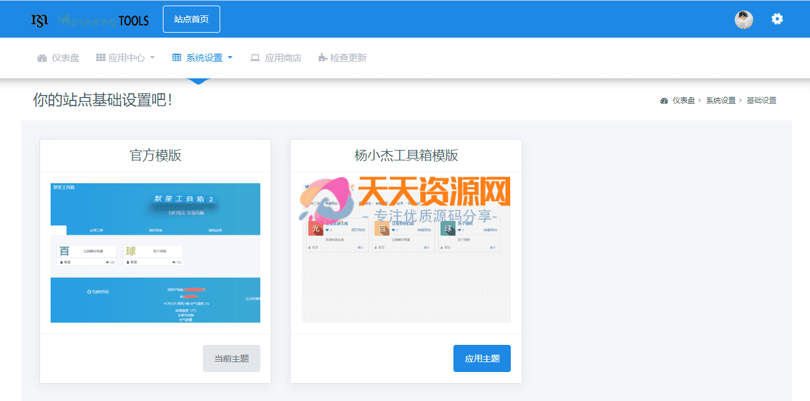Image resolution: width=810 pixels, height=401 pixels.
Task: Click the 检查更新 puzzle icon
Action: pos(323,58)
